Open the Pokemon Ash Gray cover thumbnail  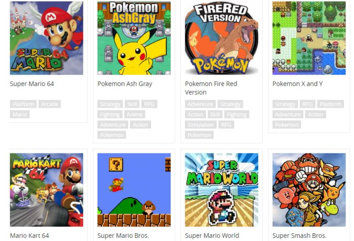[134, 38]
